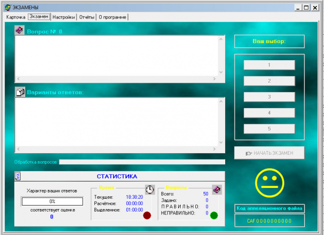324x235 pixels.
Task: Click the ЭКЗАМЕНЫ app icon in the title bar
Action: (x=8, y=7)
